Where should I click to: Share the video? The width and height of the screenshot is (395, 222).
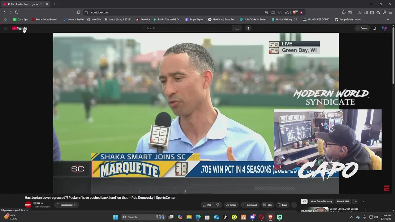231,205
